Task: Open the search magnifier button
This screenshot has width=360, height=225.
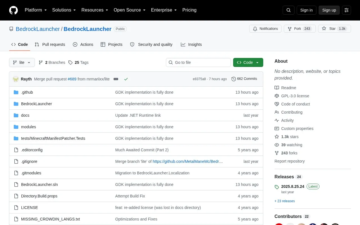Action: click(x=289, y=10)
